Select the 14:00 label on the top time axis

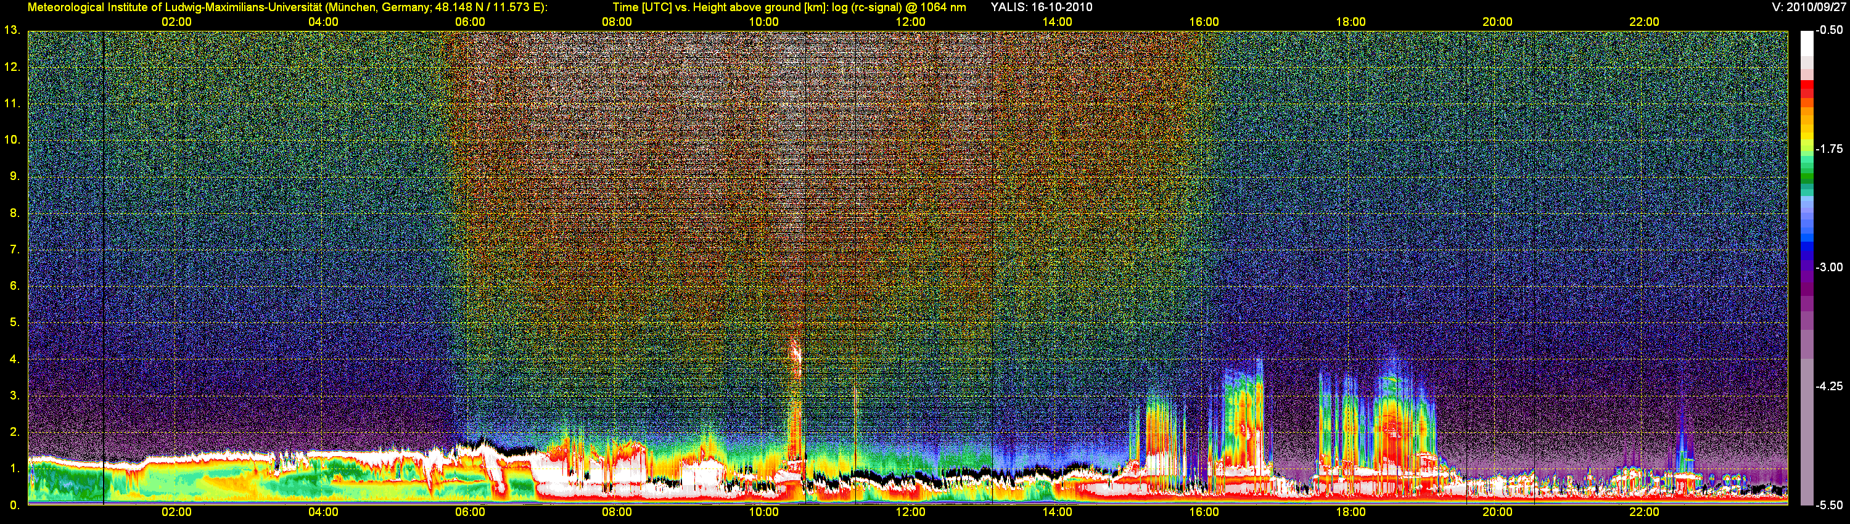click(x=1057, y=22)
